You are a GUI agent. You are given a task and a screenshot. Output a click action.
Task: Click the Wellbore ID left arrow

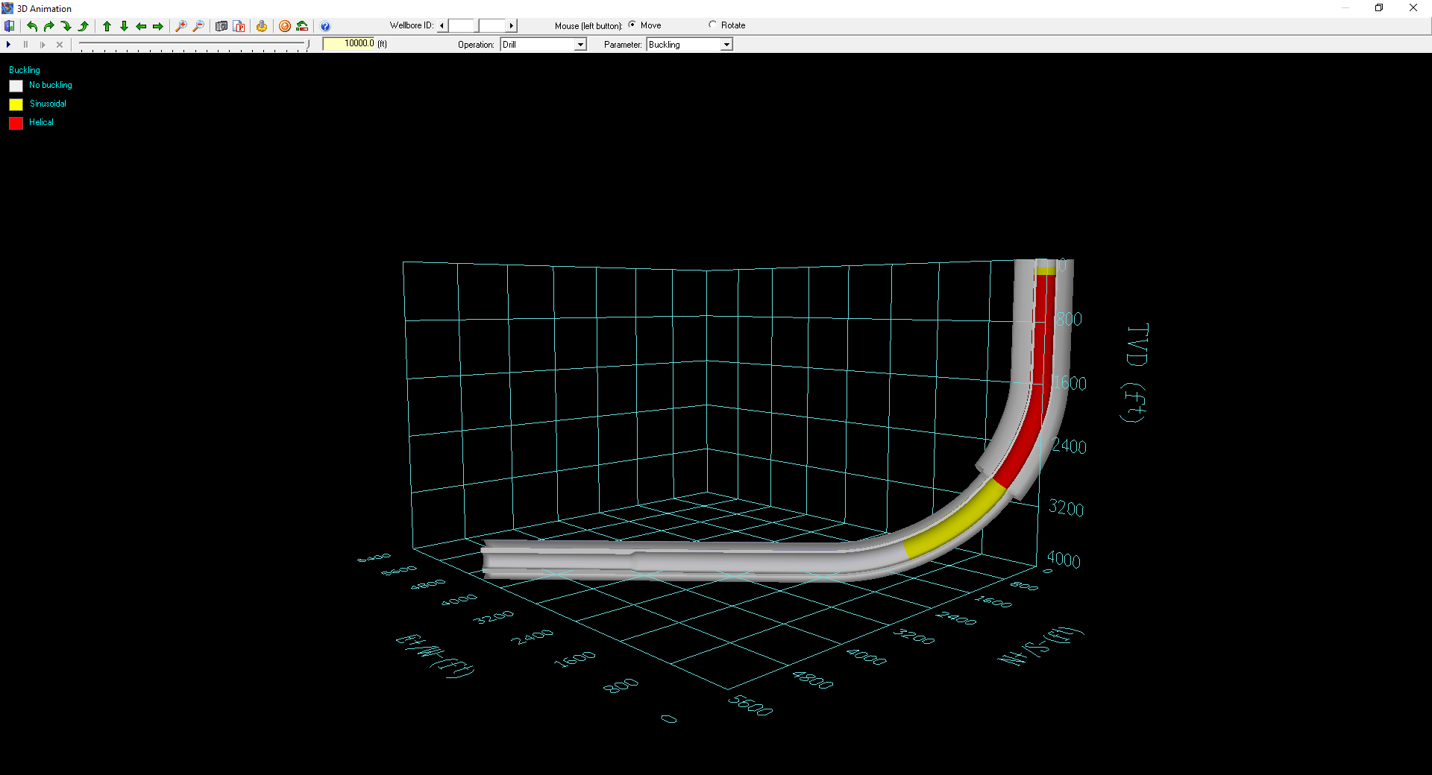coord(442,26)
